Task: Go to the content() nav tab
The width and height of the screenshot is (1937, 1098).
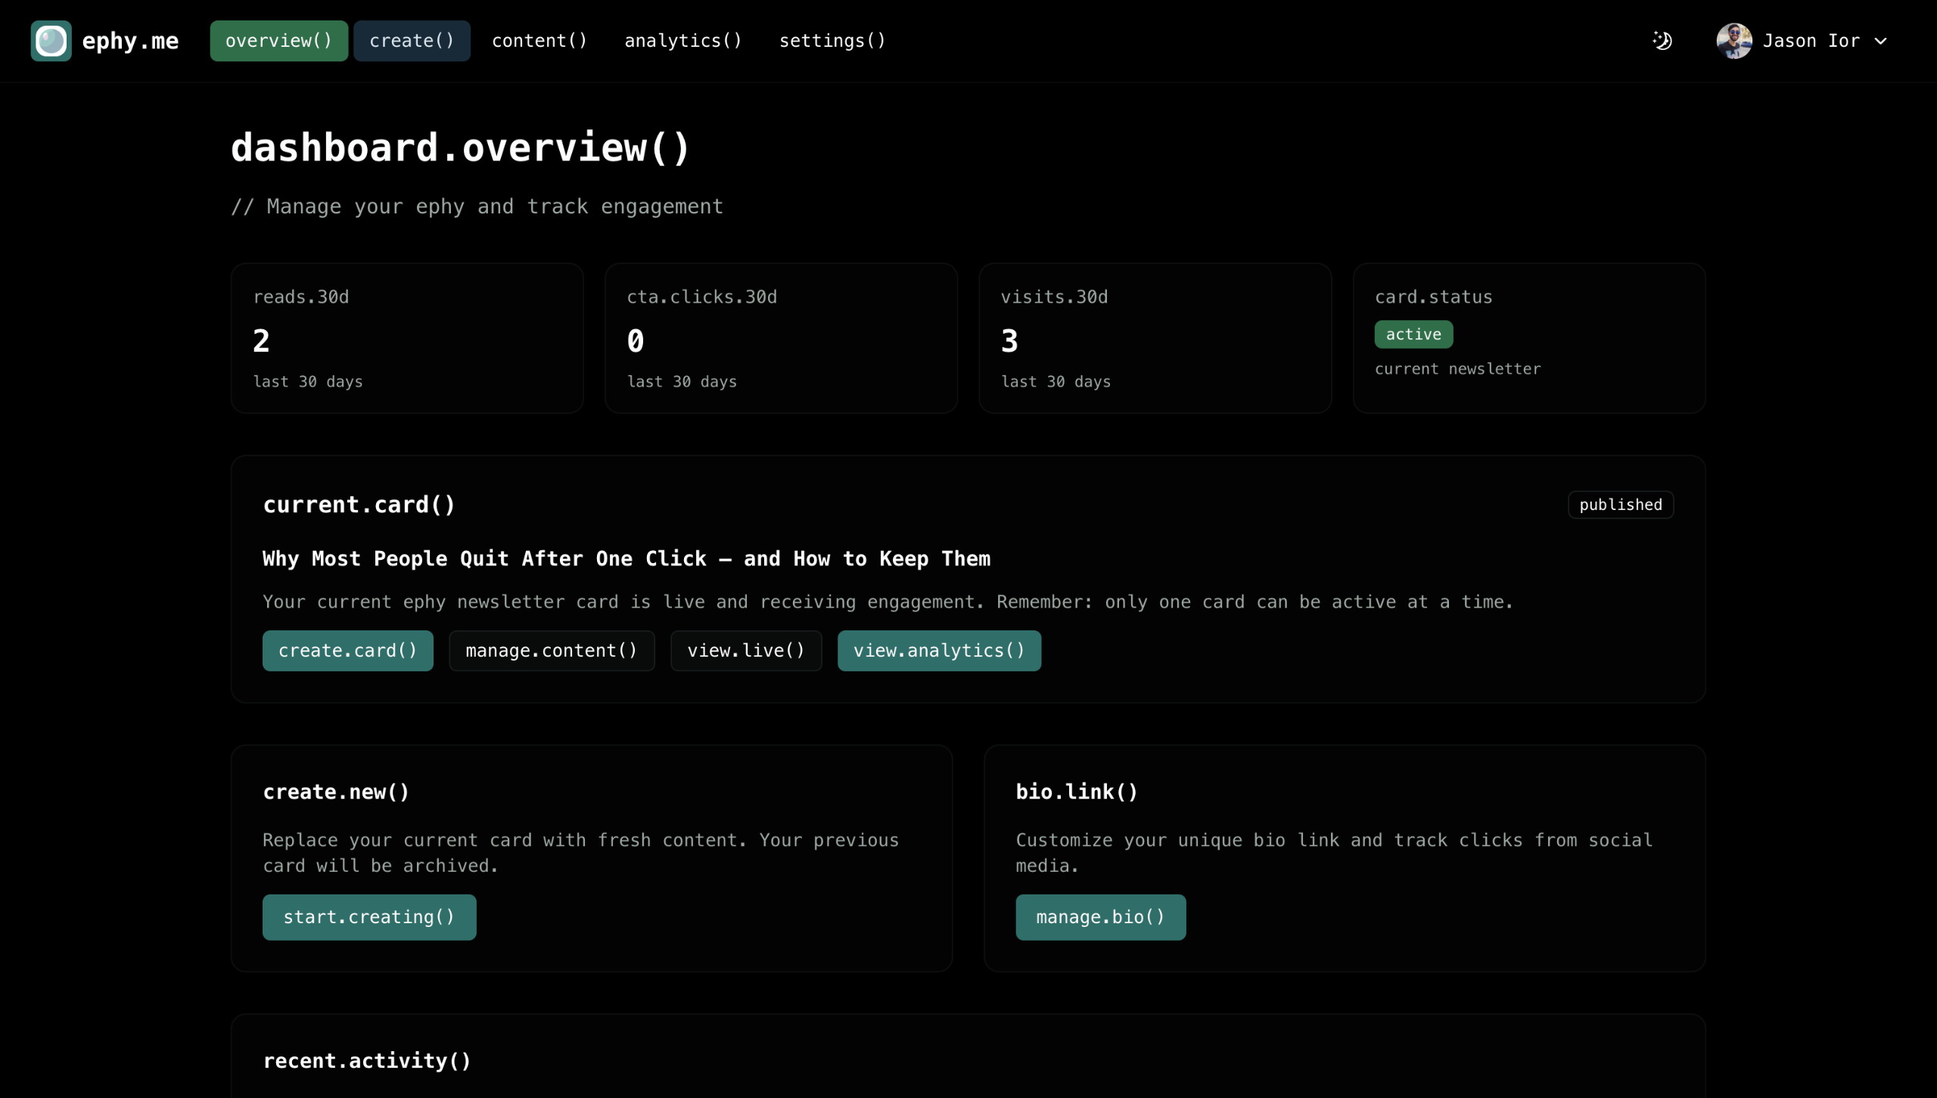Action: (x=539, y=41)
